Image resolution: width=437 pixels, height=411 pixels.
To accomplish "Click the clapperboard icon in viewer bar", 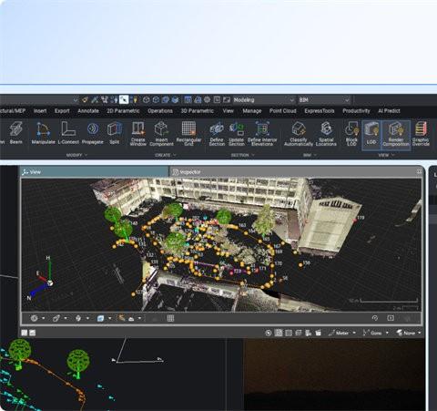I will click(318, 333).
